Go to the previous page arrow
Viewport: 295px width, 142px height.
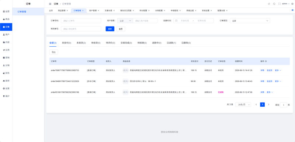click(256, 104)
